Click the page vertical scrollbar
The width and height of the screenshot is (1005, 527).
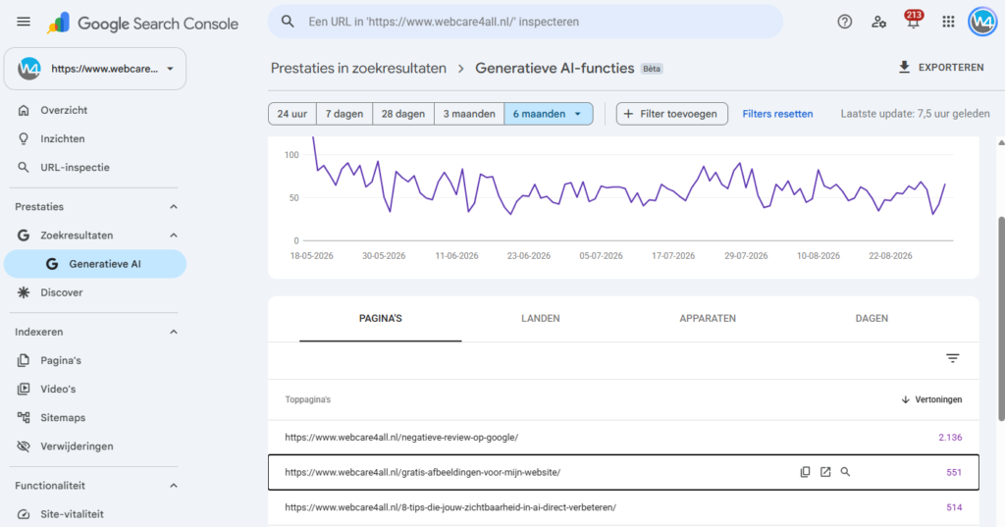1000,319
